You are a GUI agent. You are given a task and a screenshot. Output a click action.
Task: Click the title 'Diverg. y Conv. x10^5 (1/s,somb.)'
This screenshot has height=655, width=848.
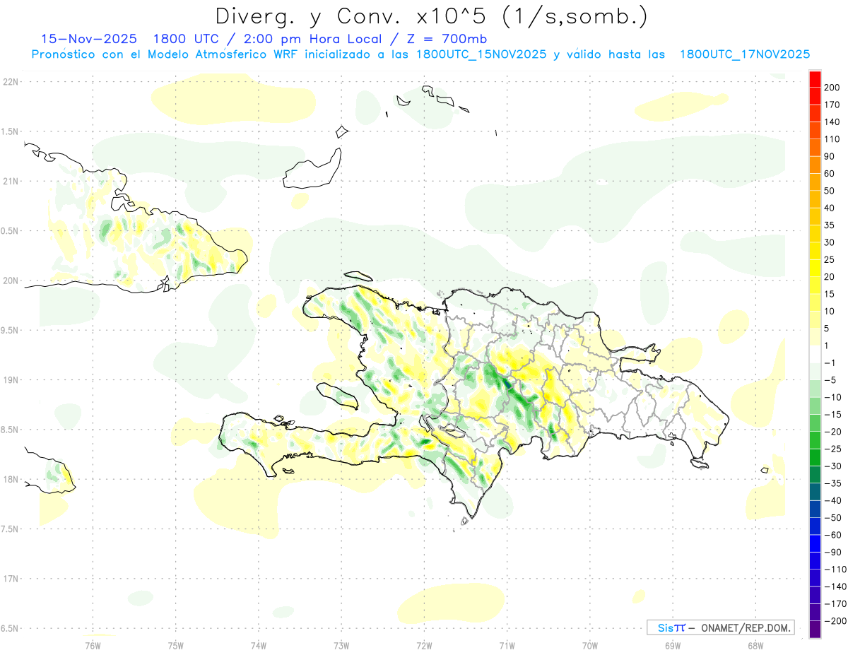coord(432,17)
